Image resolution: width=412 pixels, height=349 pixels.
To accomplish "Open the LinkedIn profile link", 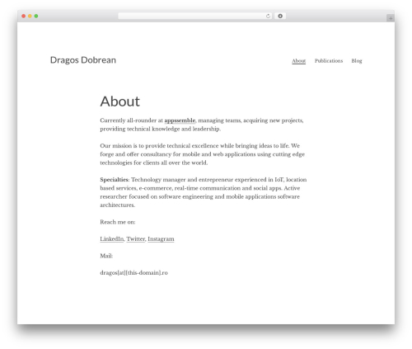I will 112,238.
